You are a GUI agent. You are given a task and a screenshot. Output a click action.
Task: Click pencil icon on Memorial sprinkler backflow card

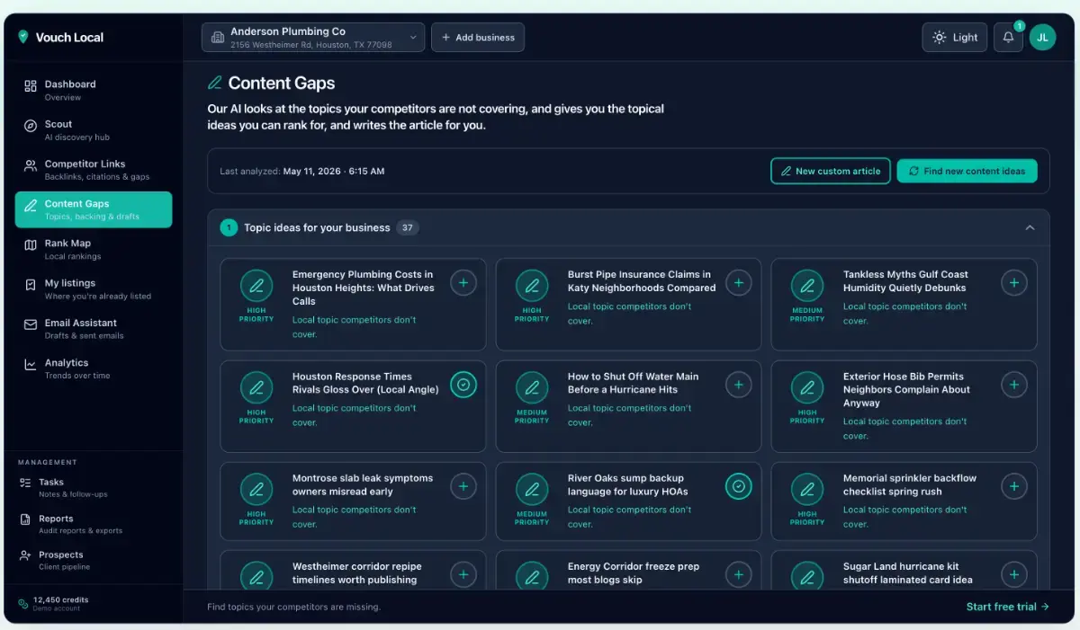pos(807,490)
